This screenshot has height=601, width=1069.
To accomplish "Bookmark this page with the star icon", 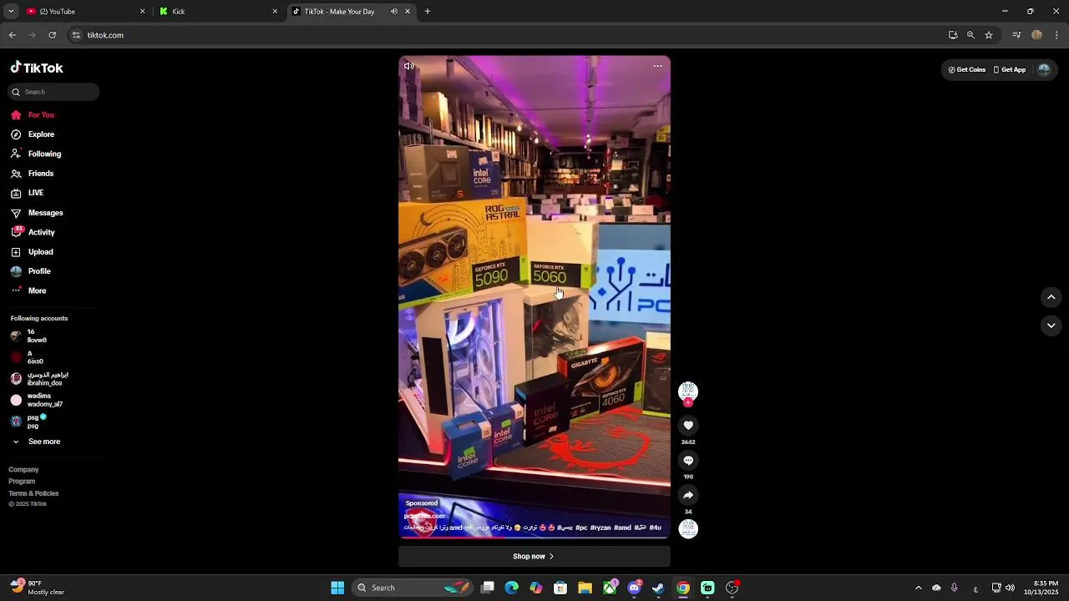I will (989, 35).
